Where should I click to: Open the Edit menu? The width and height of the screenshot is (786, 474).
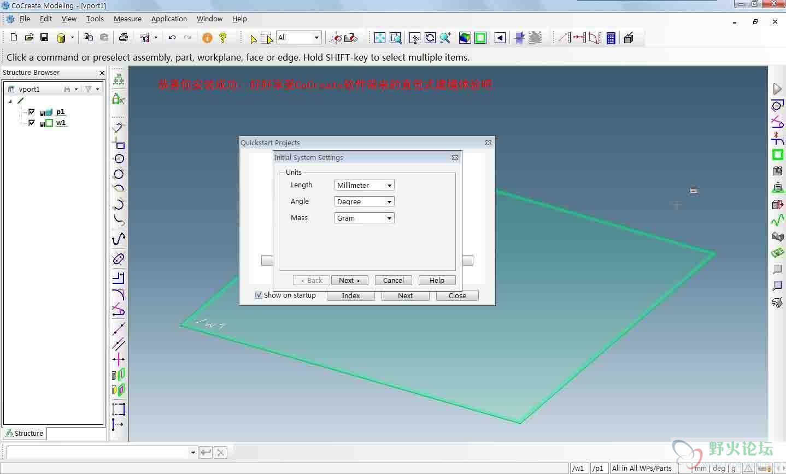(46, 19)
